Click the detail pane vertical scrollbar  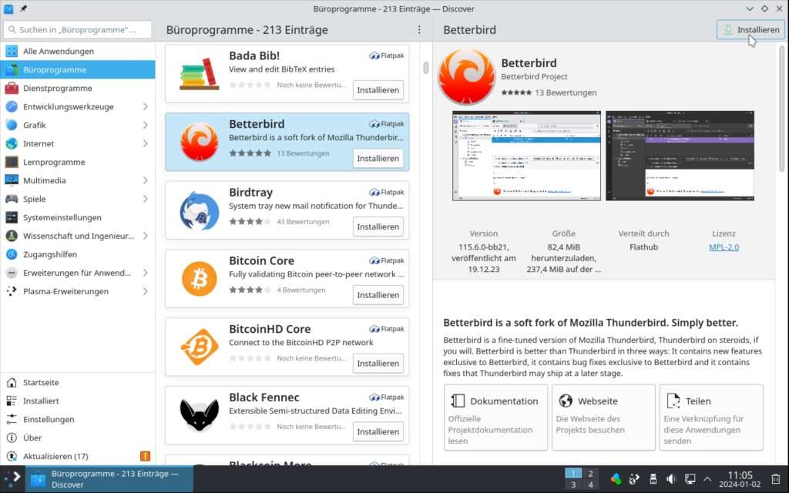point(781,108)
